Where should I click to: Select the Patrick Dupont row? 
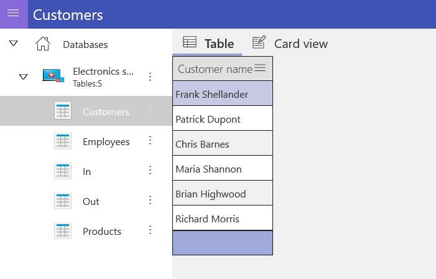point(222,119)
